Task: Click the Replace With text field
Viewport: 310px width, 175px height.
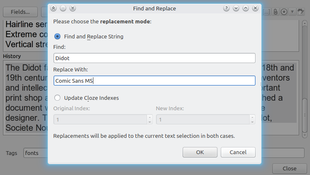Action: (x=154, y=81)
